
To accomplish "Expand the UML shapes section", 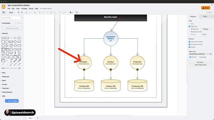I will 4,96.
